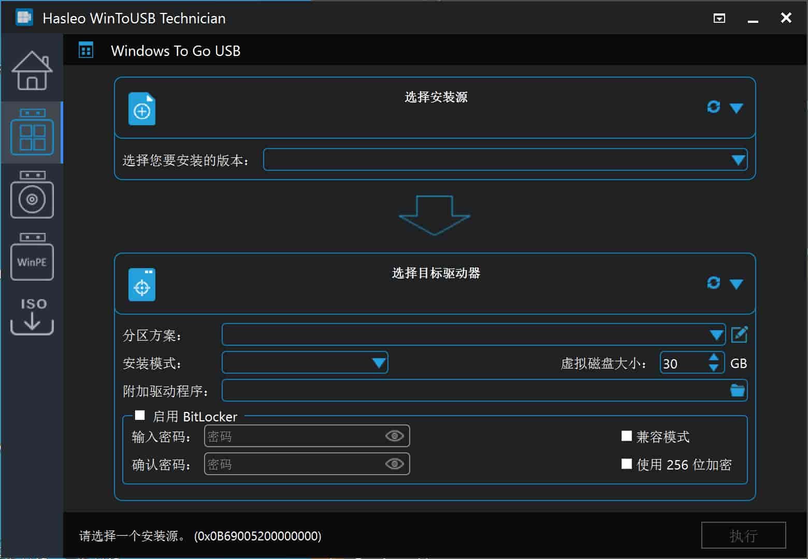Refresh the target drive list
The image size is (808, 559).
pyautogui.click(x=714, y=283)
